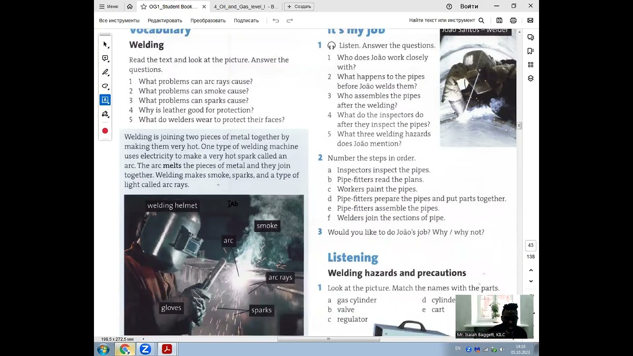Click the 'Welding hazards and precautions' heading

(397, 273)
